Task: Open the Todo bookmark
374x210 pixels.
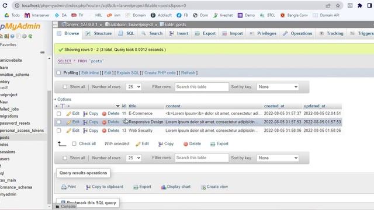Action: [12, 15]
